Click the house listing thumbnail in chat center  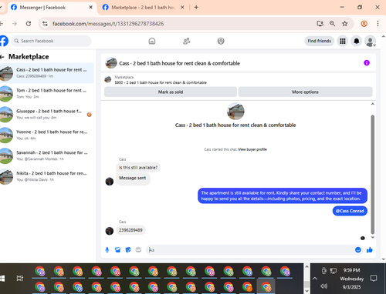[x=235, y=112]
